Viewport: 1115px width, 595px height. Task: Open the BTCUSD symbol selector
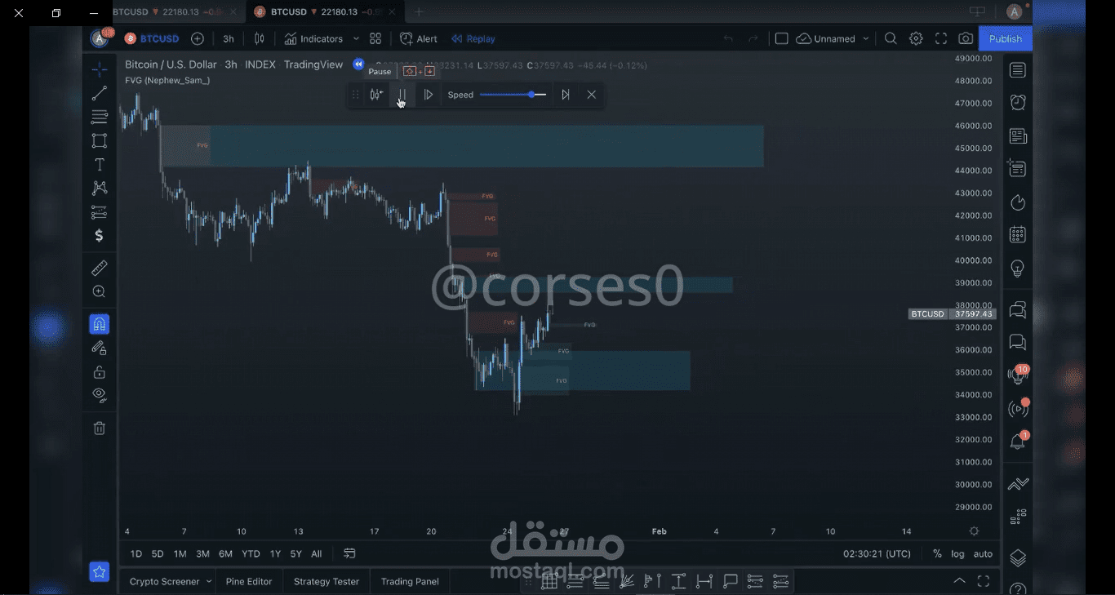tap(152, 38)
